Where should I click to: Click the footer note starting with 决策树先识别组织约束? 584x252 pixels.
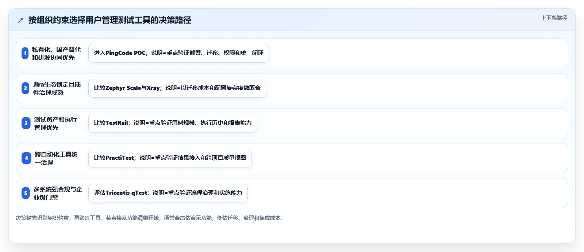(x=150, y=218)
